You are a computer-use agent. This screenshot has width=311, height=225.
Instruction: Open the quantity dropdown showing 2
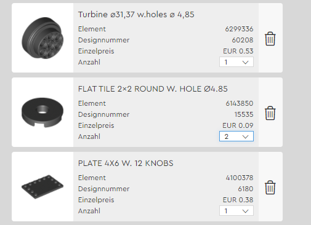pos(236,136)
